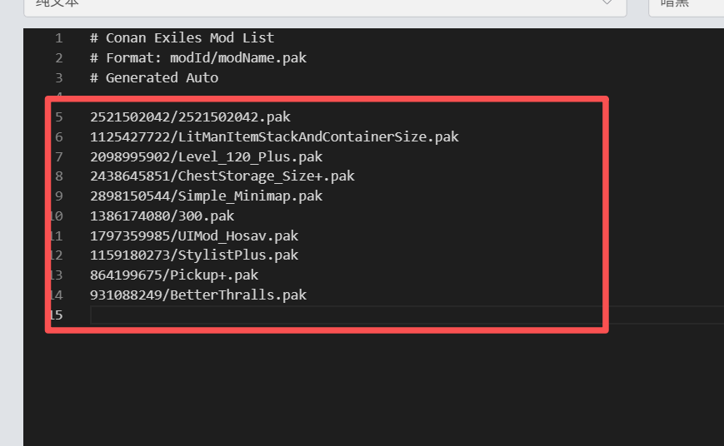This screenshot has height=446, width=724.
Task: Place cursor on the Level_120_Plus.pak line
Action: click(x=206, y=156)
